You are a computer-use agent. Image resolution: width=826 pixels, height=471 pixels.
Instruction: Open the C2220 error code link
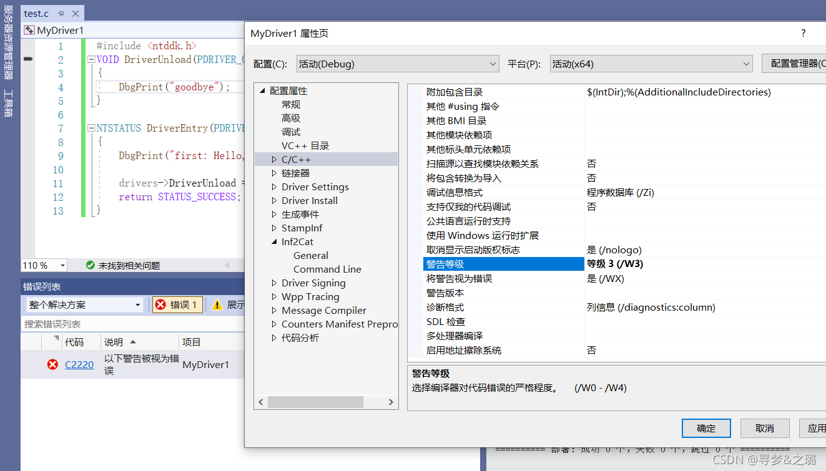click(79, 364)
